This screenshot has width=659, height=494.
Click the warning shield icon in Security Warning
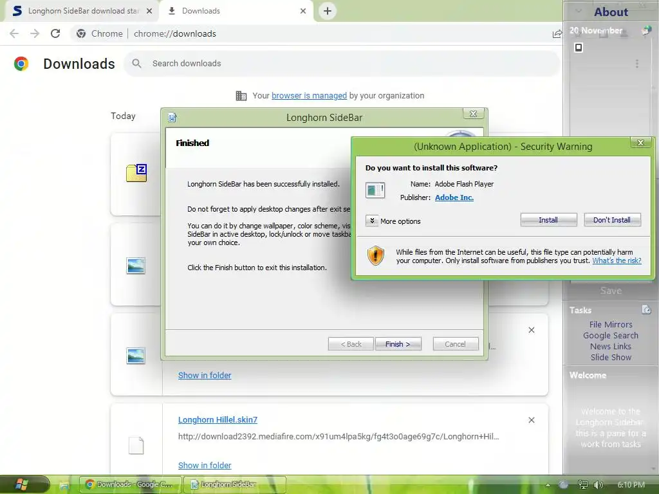376,255
